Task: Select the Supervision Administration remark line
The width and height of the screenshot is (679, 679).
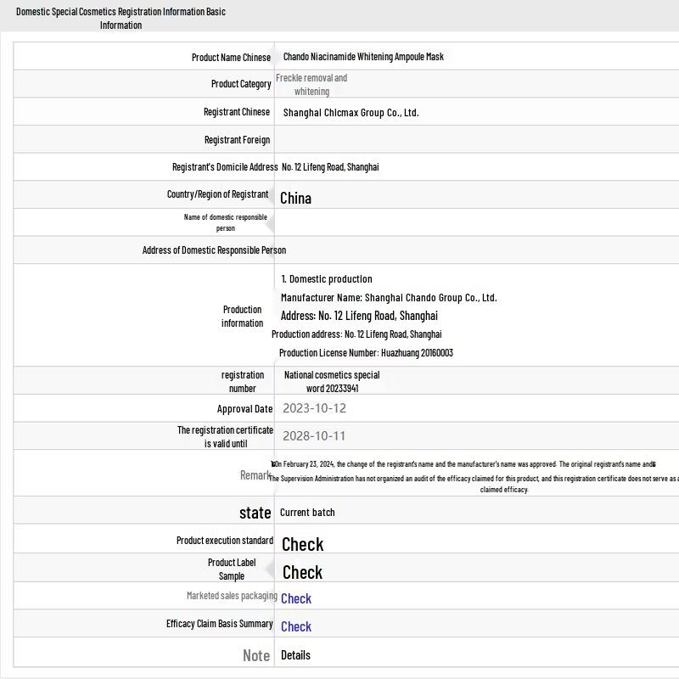Action: [474, 484]
